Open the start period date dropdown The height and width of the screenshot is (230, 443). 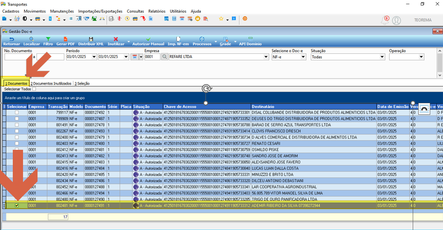pyautogui.click(x=94, y=57)
